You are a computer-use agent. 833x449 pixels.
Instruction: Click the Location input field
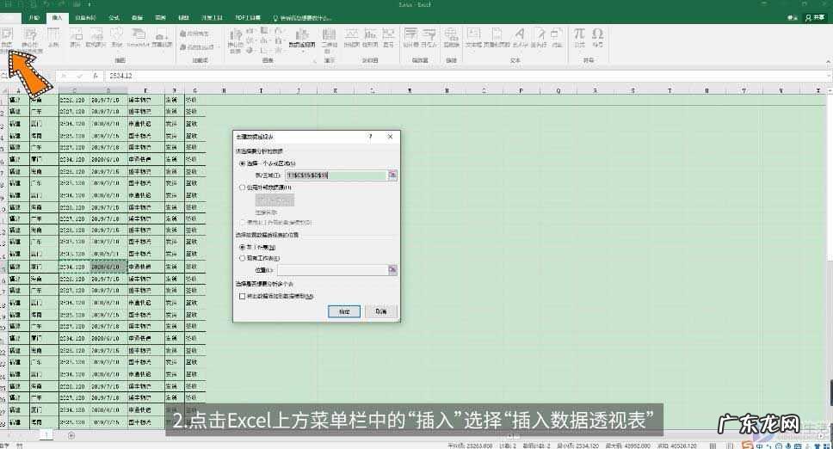pos(332,270)
